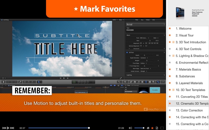Expand the viewer to full screen arrows
Screen dimensions: 209x130
click(121, 78)
